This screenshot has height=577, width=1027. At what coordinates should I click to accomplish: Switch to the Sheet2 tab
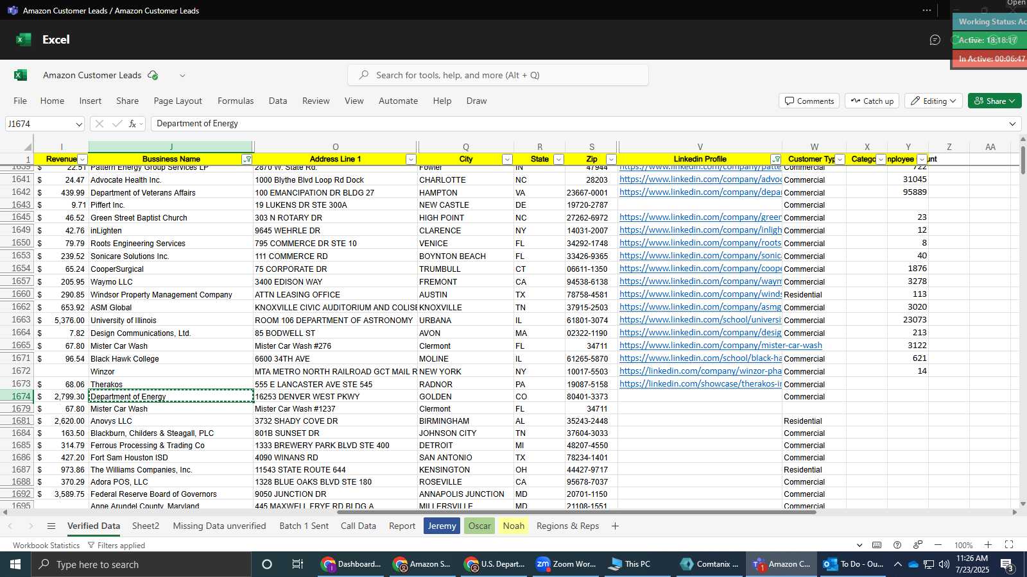tap(146, 526)
